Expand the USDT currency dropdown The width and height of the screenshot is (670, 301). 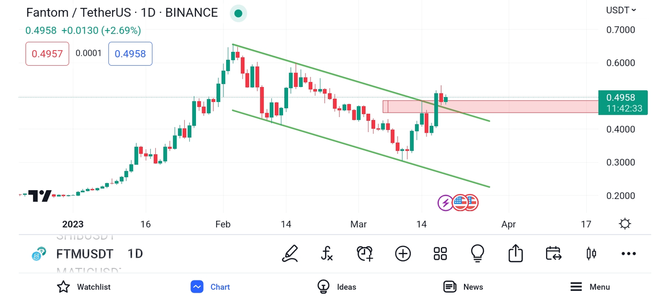pos(621,10)
